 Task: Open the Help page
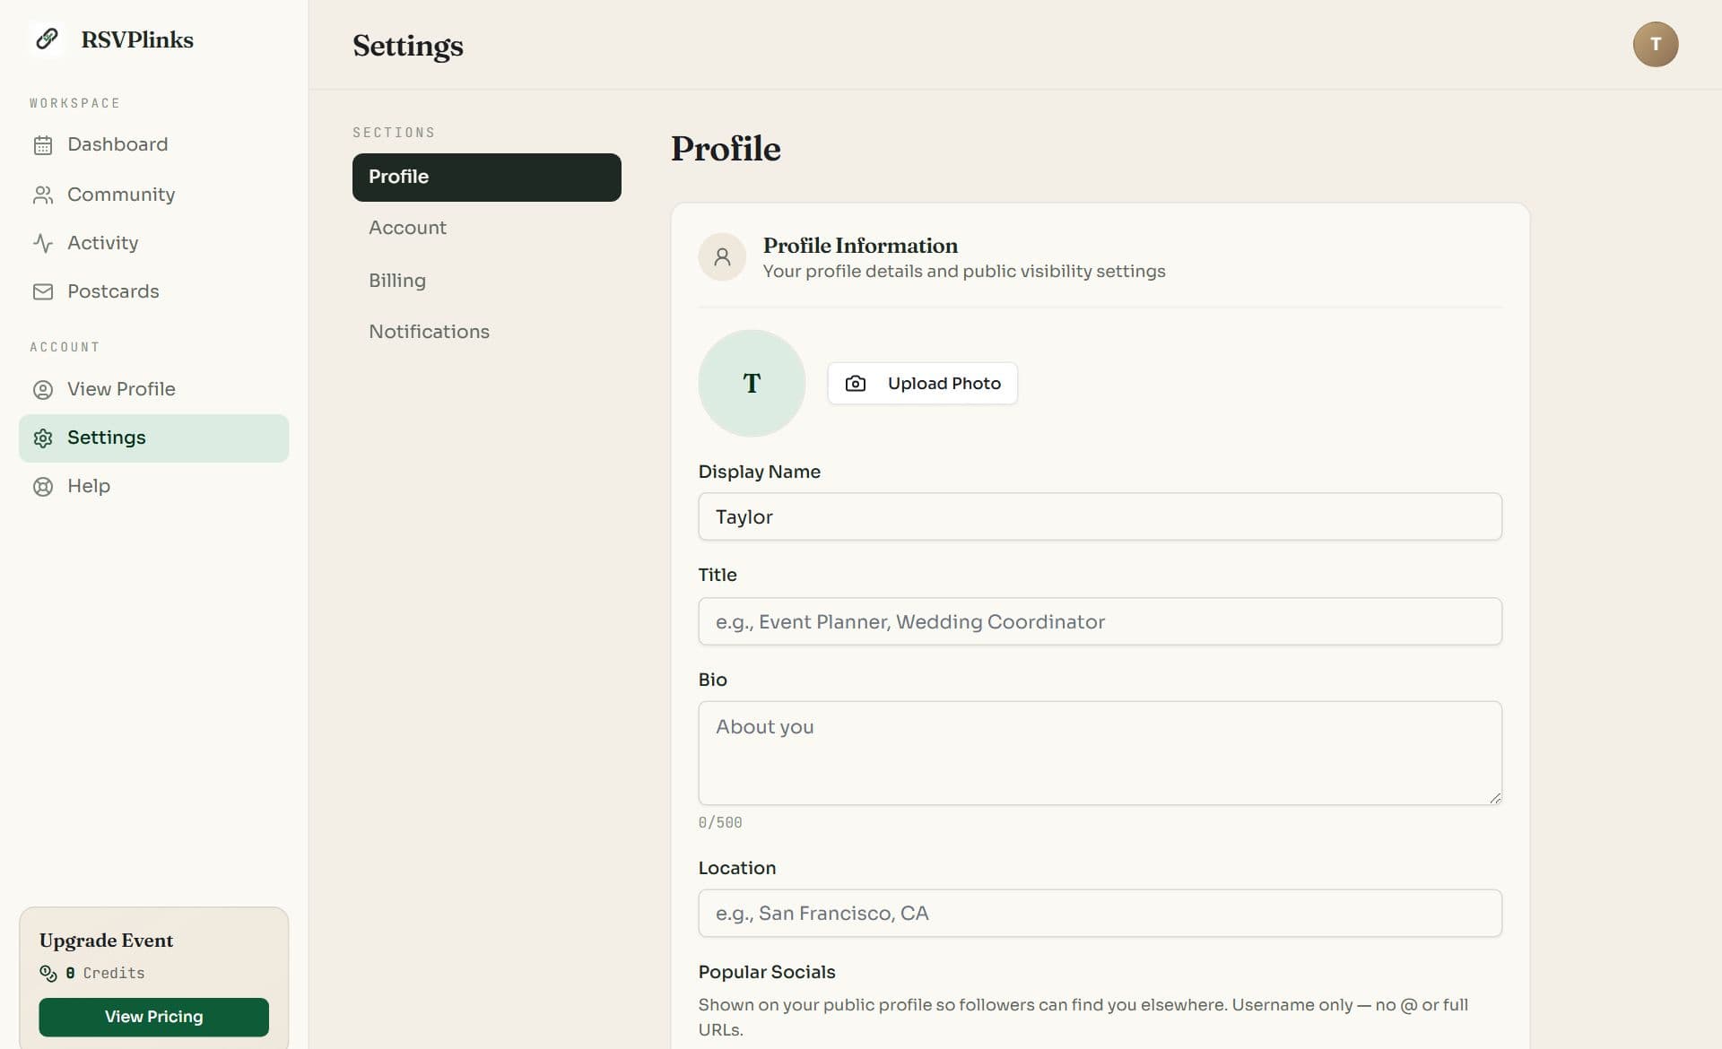point(153,486)
